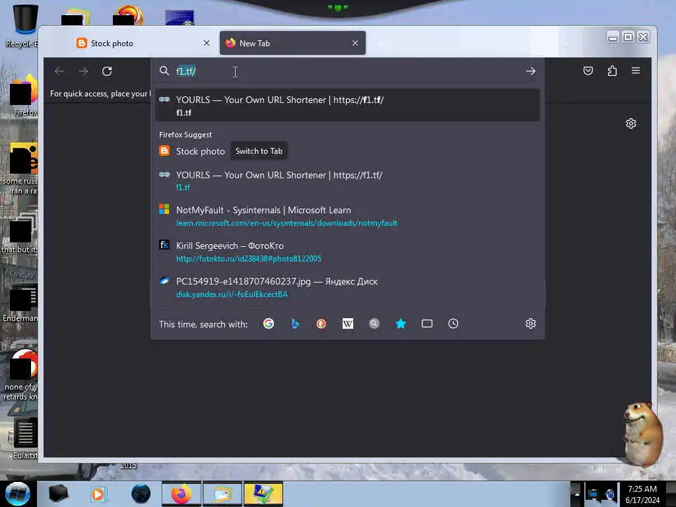
Task: Choose the gray magnifier search engine icon
Action: pyautogui.click(x=374, y=323)
